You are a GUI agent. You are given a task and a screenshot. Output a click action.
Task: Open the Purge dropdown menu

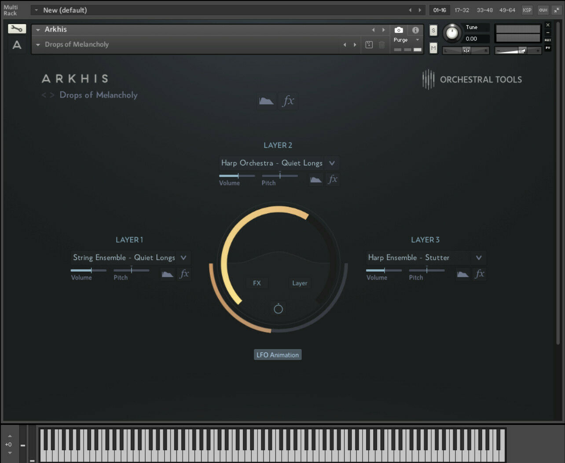(406, 40)
